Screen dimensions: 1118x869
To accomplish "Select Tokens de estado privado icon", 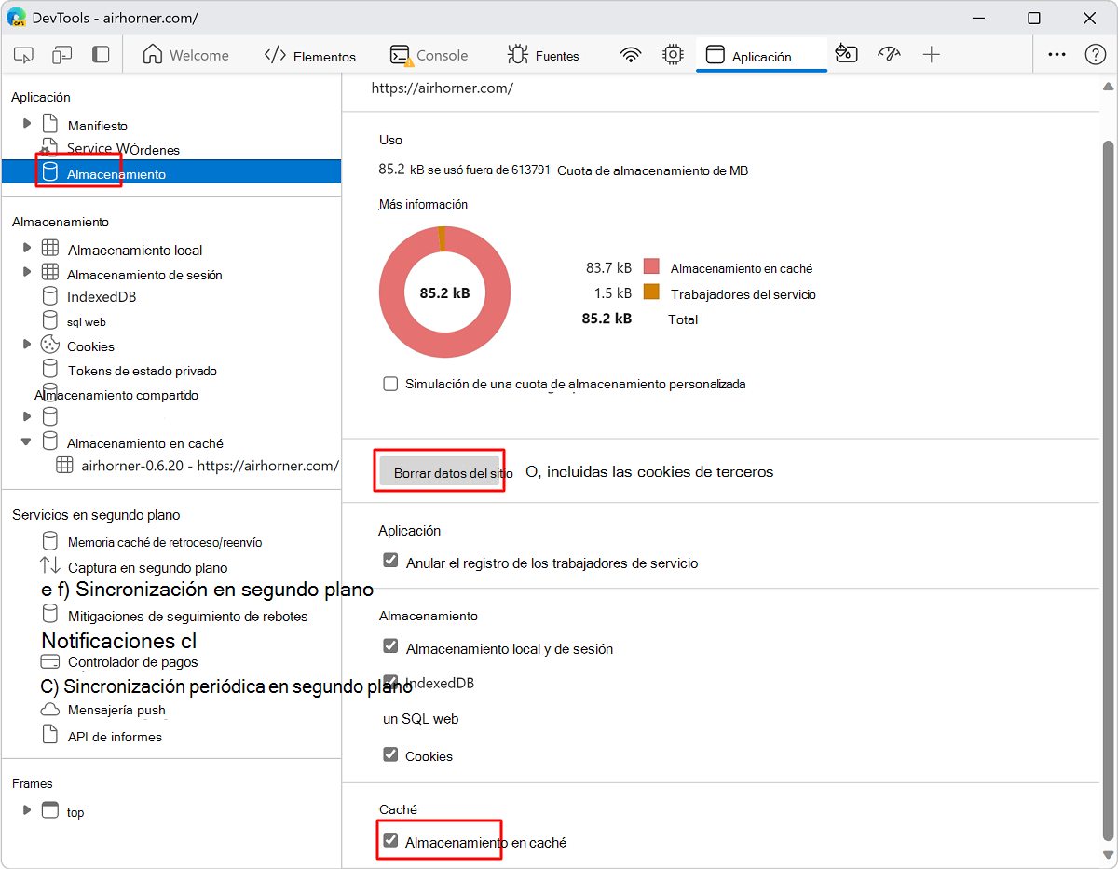I will pyautogui.click(x=50, y=369).
